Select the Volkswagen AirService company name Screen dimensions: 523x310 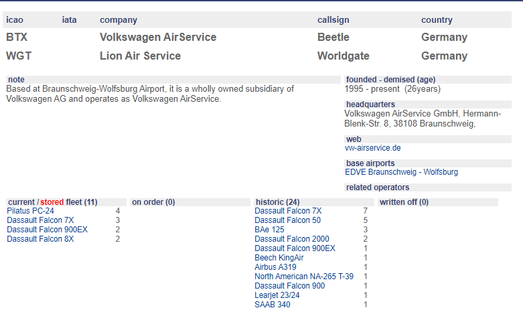click(x=158, y=37)
